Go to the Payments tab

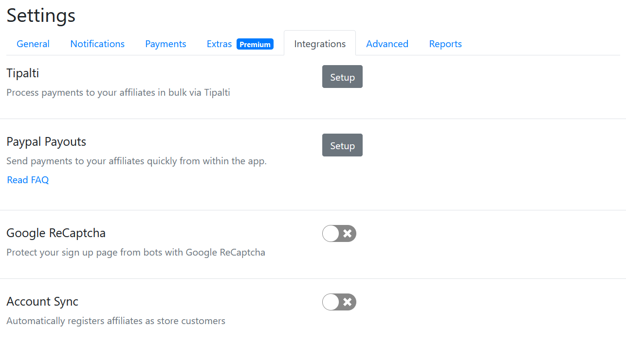pyautogui.click(x=166, y=44)
